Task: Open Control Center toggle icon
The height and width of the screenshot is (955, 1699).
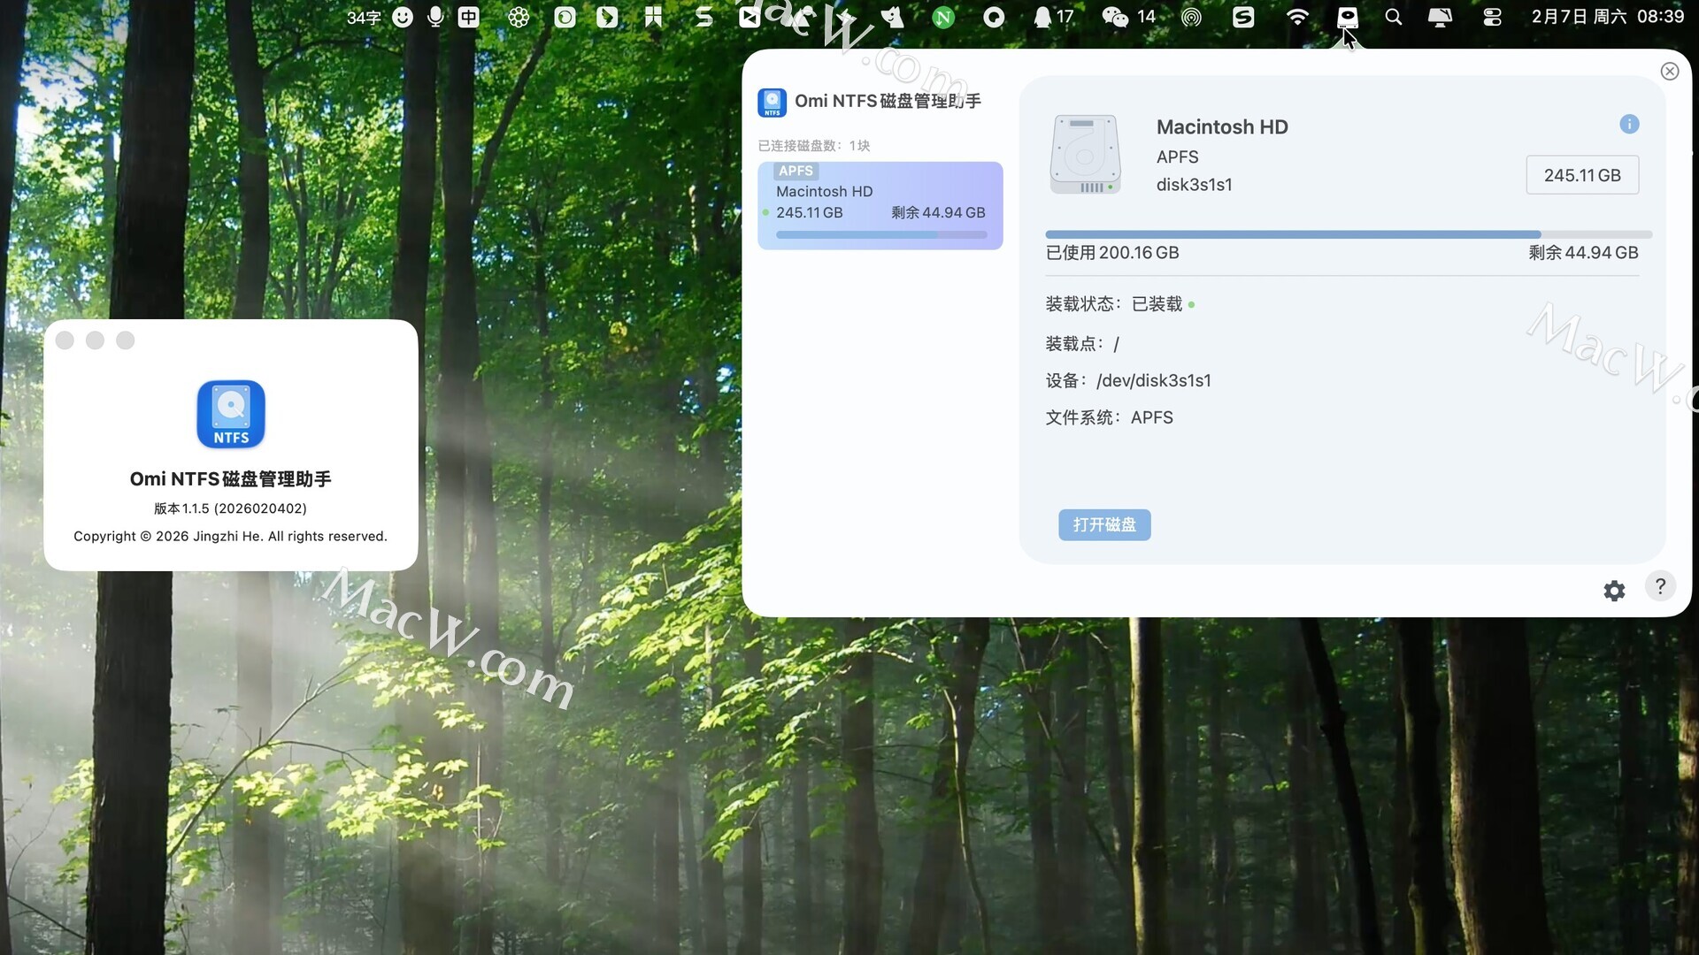Action: 1492,17
